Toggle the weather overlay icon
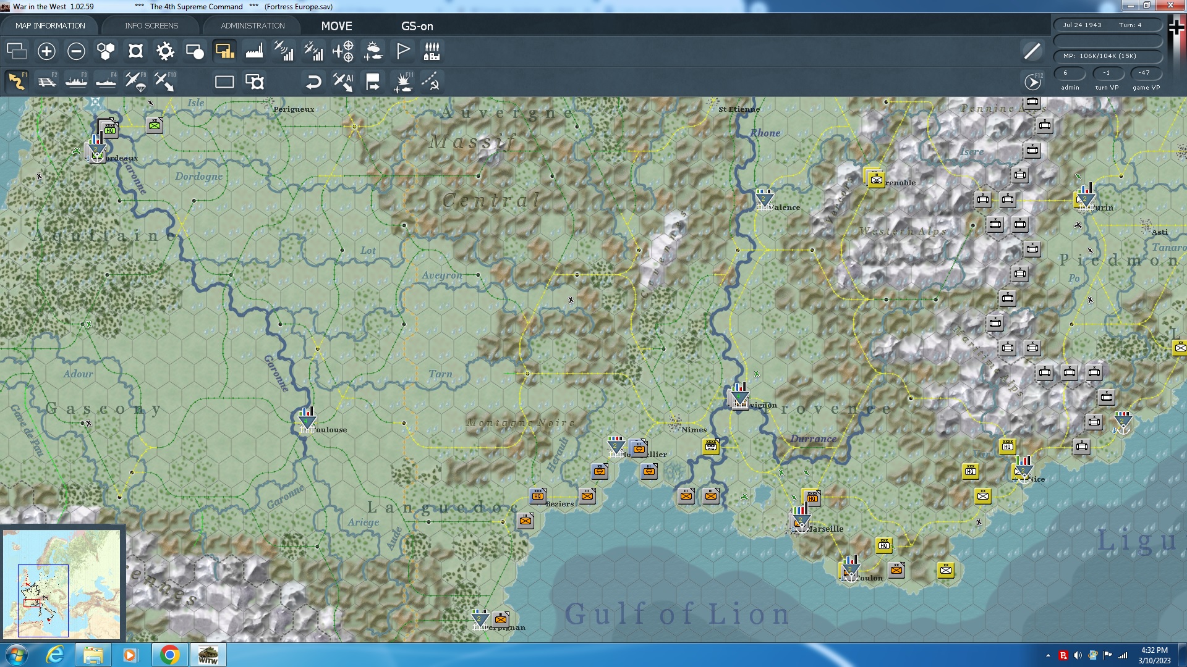The width and height of the screenshot is (1187, 667). click(x=373, y=51)
